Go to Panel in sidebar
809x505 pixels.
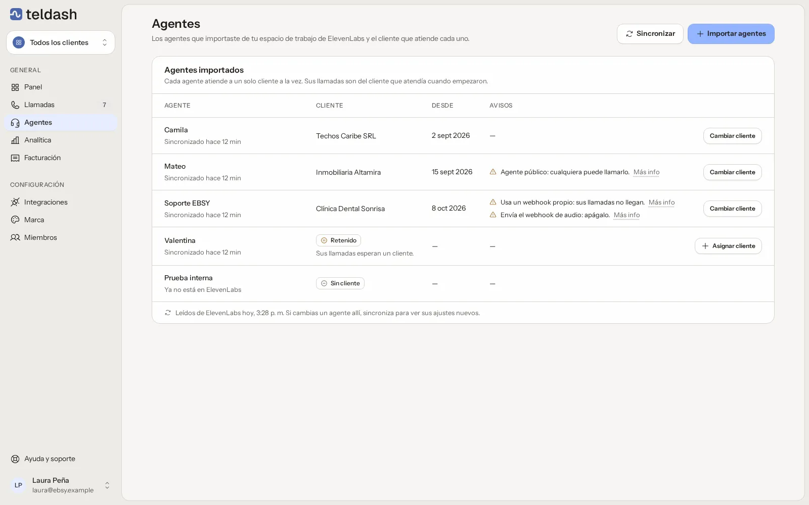click(x=61, y=87)
